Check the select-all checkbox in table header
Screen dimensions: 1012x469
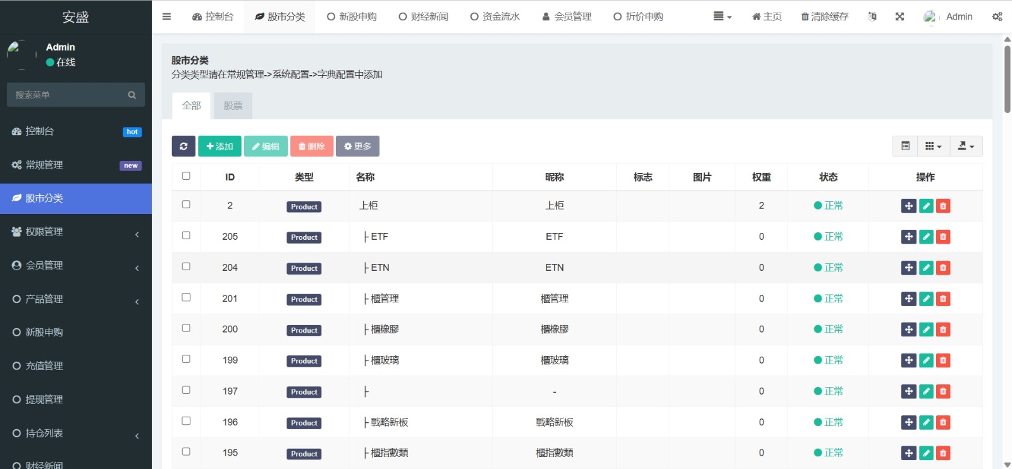(x=186, y=176)
